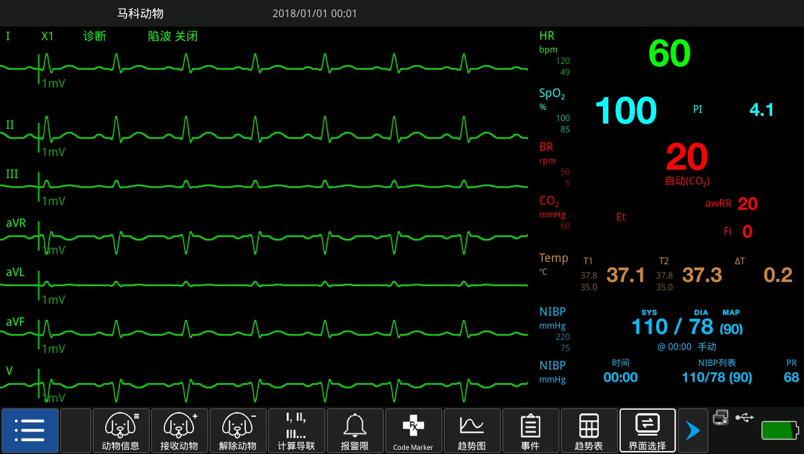Check the green battery indicator

(x=780, y=431)
